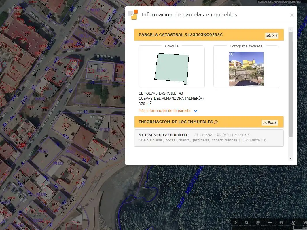Click the parcel logo icon in dialog header
This screenshot has height=230, width=307.
tap(133, 15)
